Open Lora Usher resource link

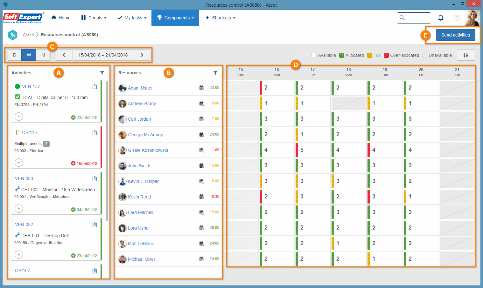coord(139,228)
